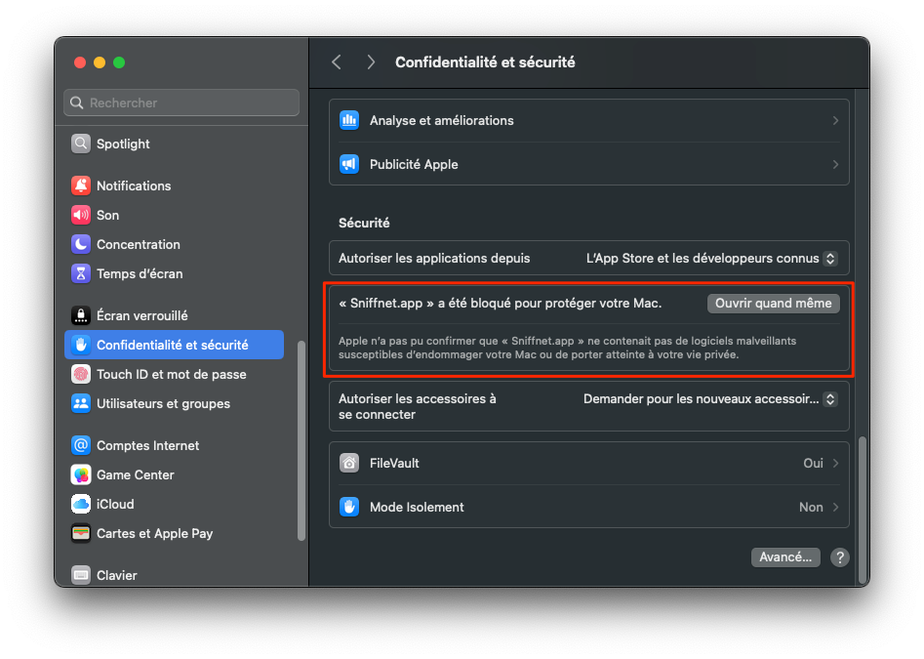
Task: Select Clavier in the sidebar
Action: (174, 575)
